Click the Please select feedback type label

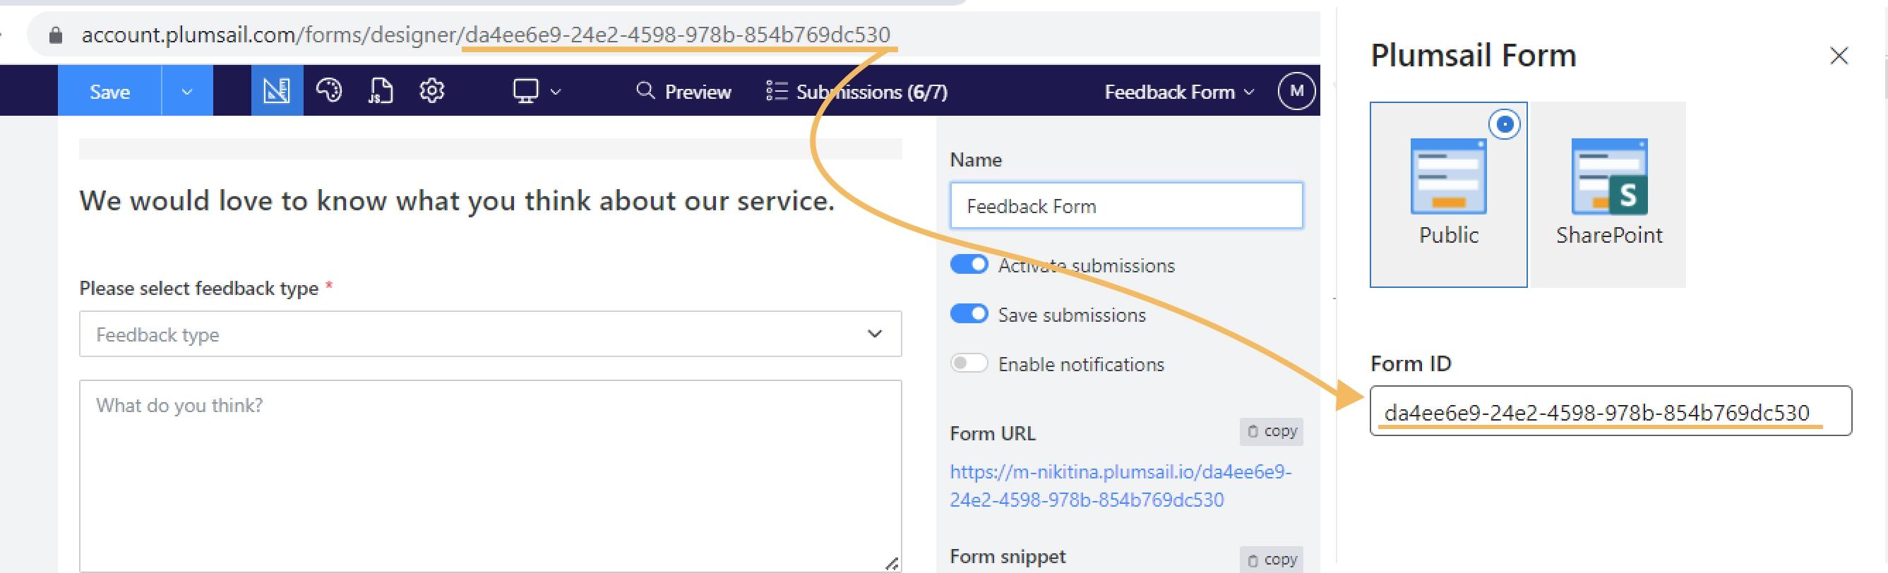tap(198, 288)
